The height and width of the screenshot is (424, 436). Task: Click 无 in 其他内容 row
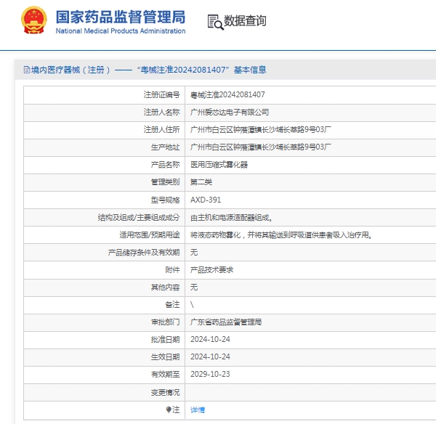click(x=194, y=287)
